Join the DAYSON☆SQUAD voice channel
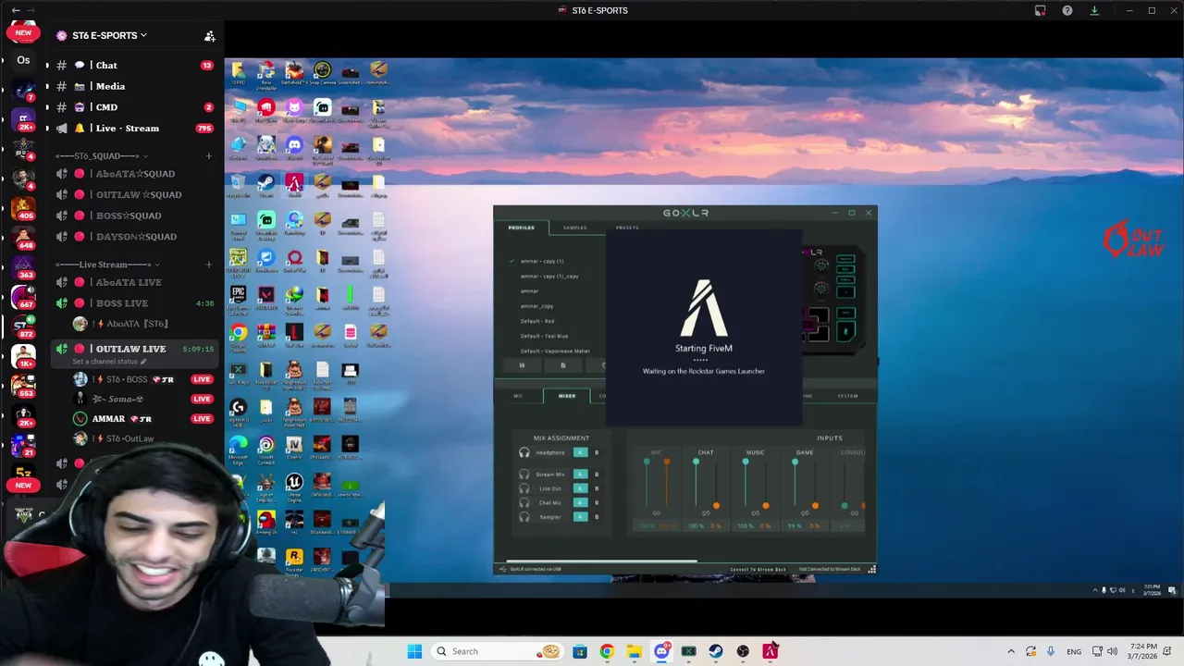The width and height of the screenshot is (1184, 666). [x=136, y=237]
